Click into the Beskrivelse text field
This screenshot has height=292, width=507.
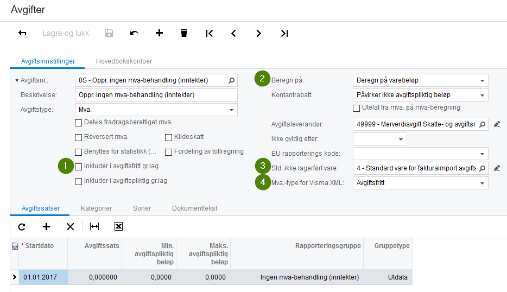(x=156, y=95)
